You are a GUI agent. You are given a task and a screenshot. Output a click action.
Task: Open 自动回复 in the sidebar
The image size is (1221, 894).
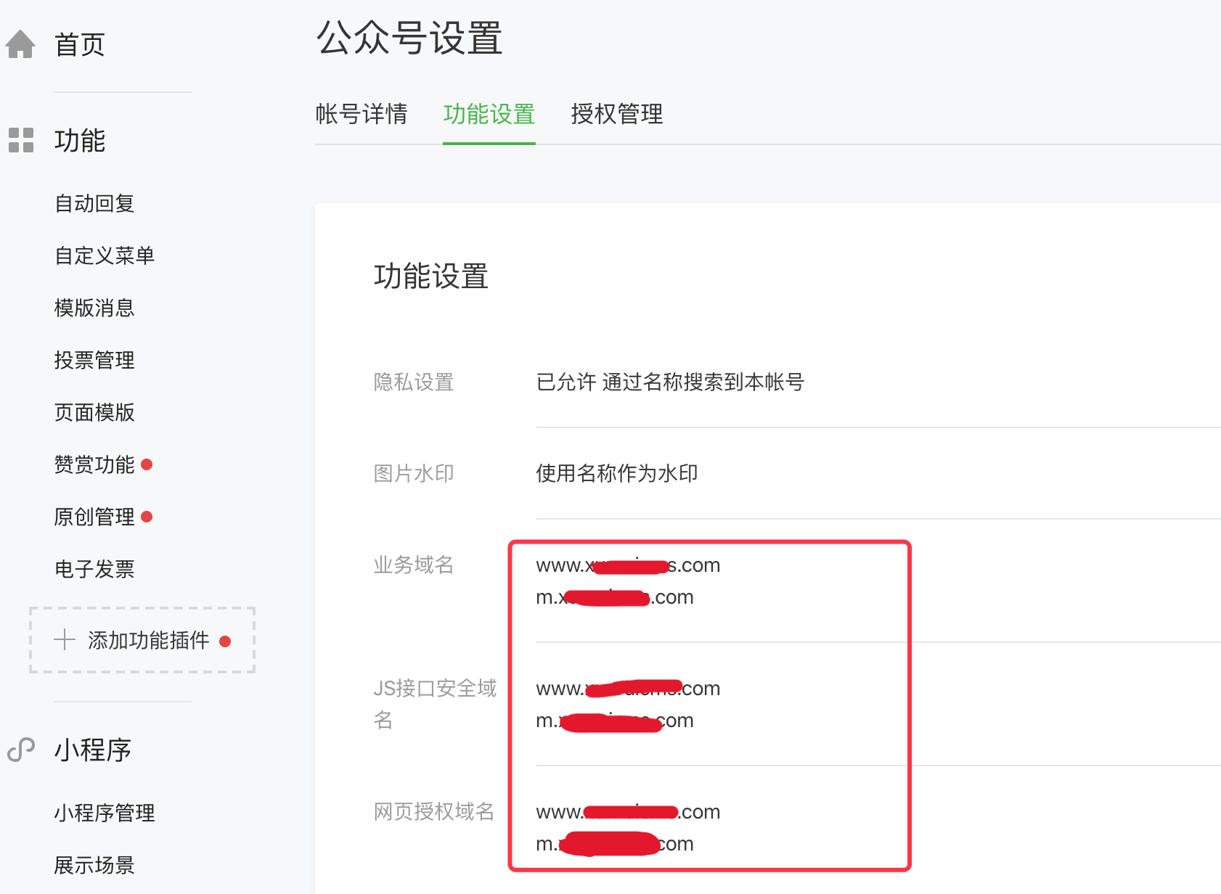coord(94,203)
